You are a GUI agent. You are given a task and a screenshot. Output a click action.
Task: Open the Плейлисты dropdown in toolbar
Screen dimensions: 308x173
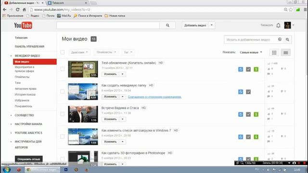(x=106, y=52)
